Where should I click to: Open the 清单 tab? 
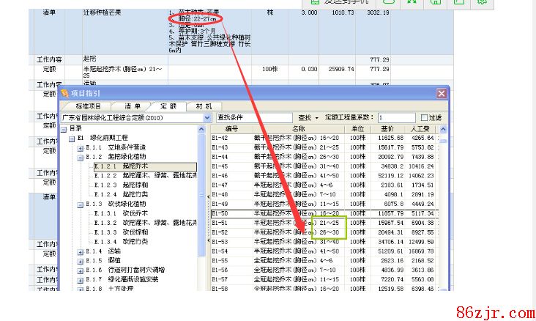[132, 106]
